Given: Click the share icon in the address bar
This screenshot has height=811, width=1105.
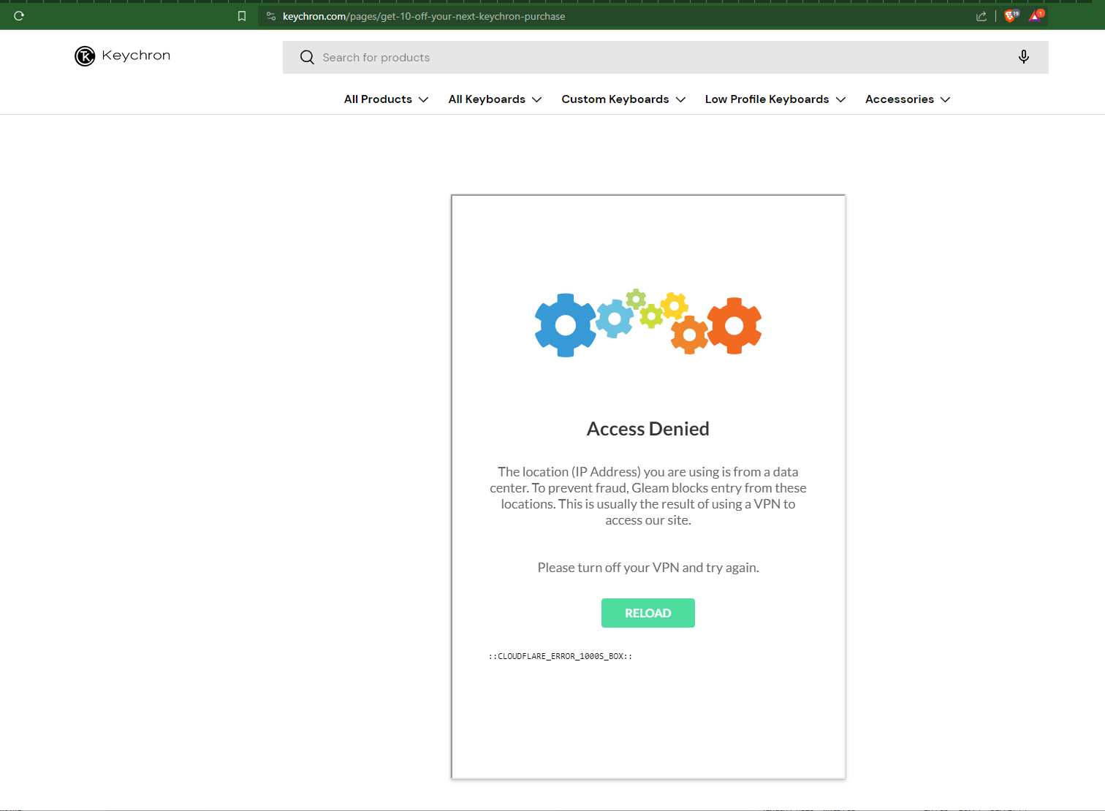Looking at the screenshot, I should coord(981,16).
